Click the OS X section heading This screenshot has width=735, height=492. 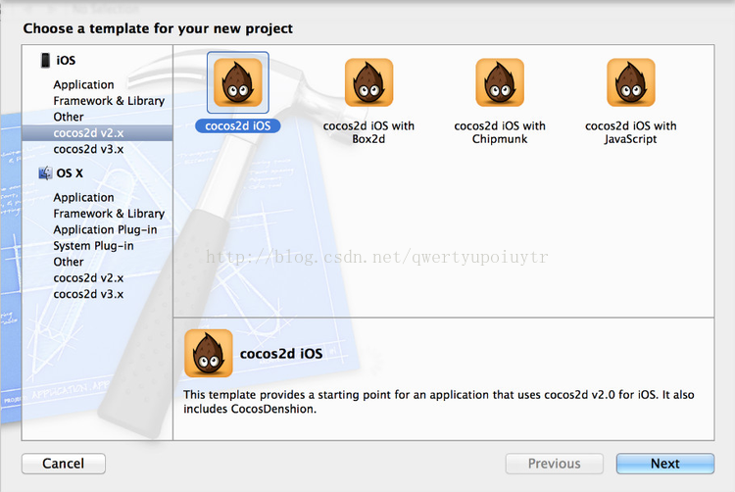70,172
